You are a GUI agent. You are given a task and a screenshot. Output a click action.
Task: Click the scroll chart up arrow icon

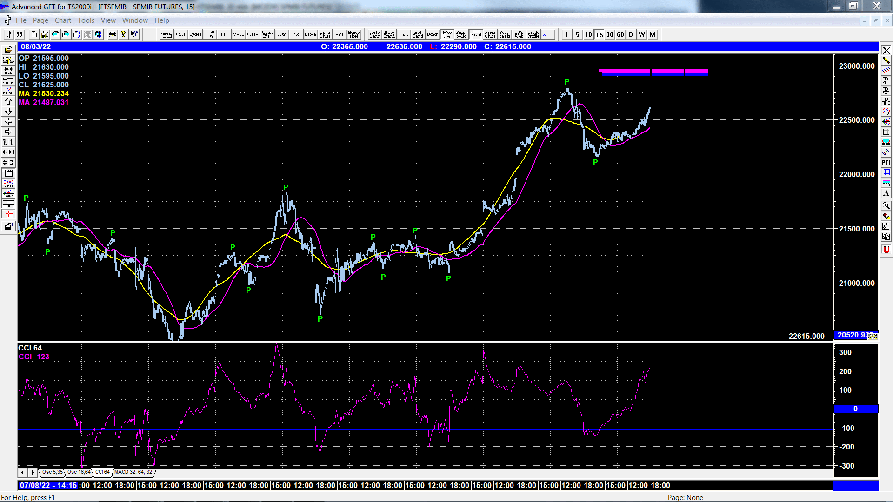8,101
